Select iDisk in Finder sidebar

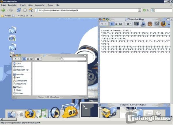[x=17, y=63]
